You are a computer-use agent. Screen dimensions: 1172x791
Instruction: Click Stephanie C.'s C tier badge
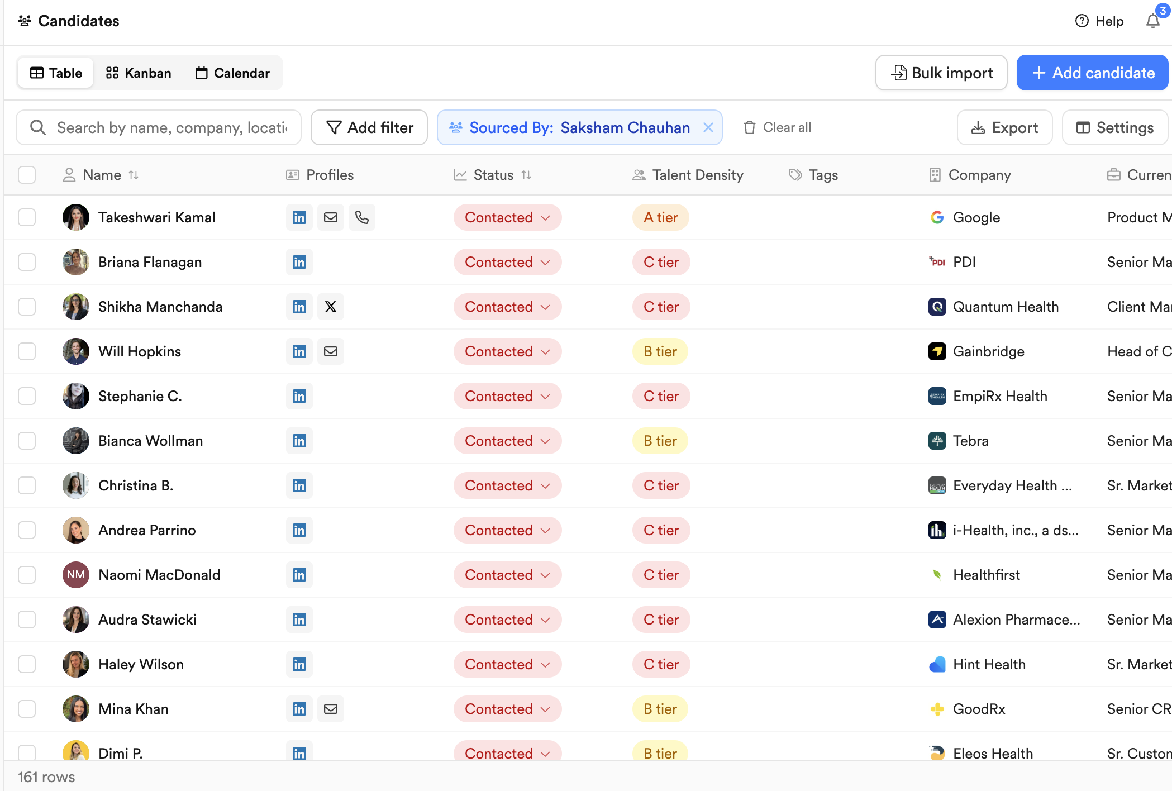coord(661,396)
